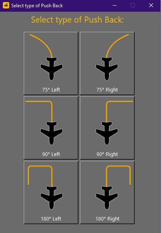This screenshot has height=233, width=162.
Task: Click the yellow pushback tug app icon
Action: (x=6, y=6)
